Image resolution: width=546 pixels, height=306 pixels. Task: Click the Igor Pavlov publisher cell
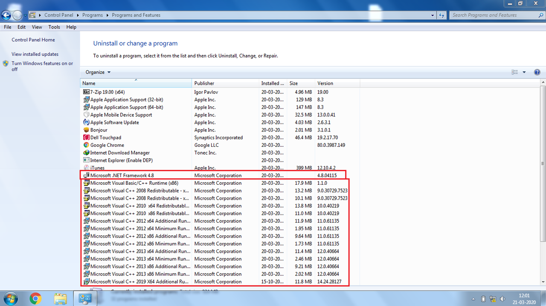[206, 92]
